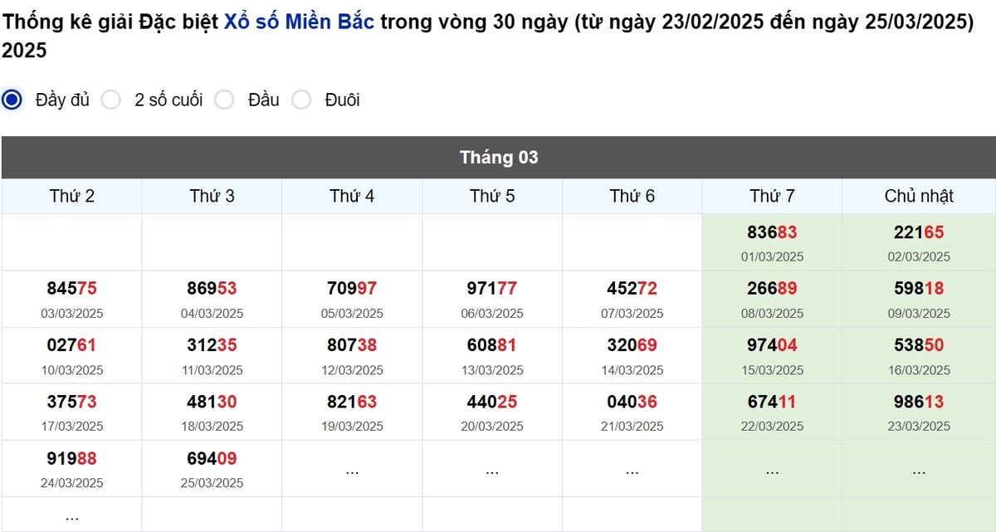The height and width of the screenshot is (532, 996).
Task: Select result 31235 for 11/03/2025
Action: 212,345
